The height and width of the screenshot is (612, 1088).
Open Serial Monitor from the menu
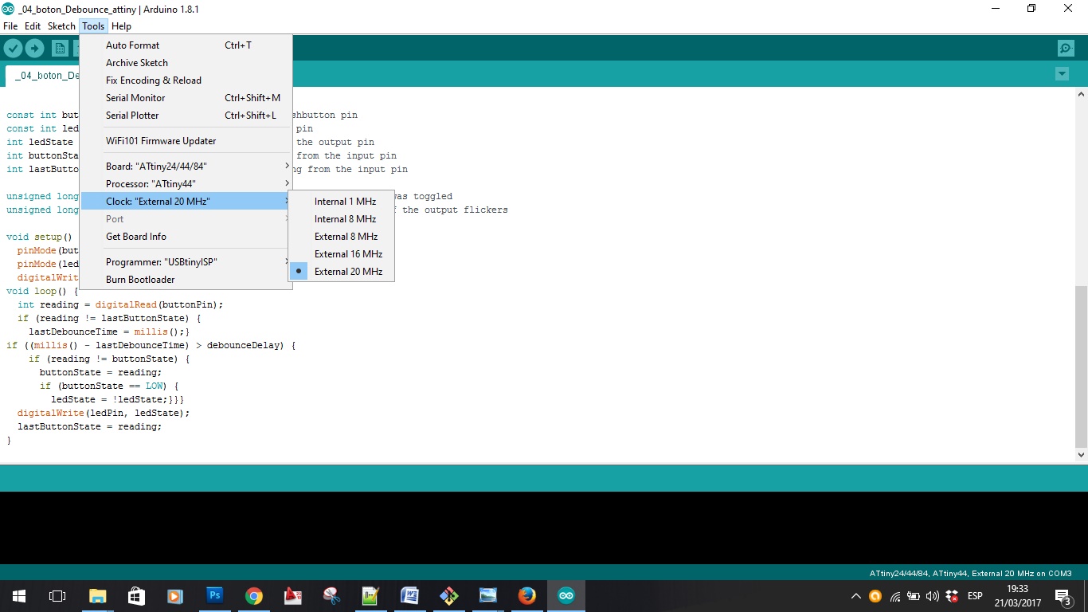186,98
